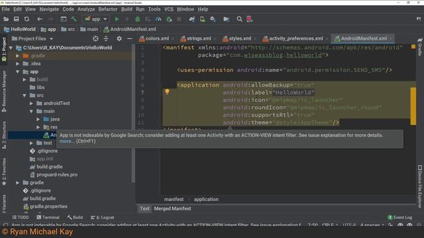Expand the .idea folder

[18, 63]
